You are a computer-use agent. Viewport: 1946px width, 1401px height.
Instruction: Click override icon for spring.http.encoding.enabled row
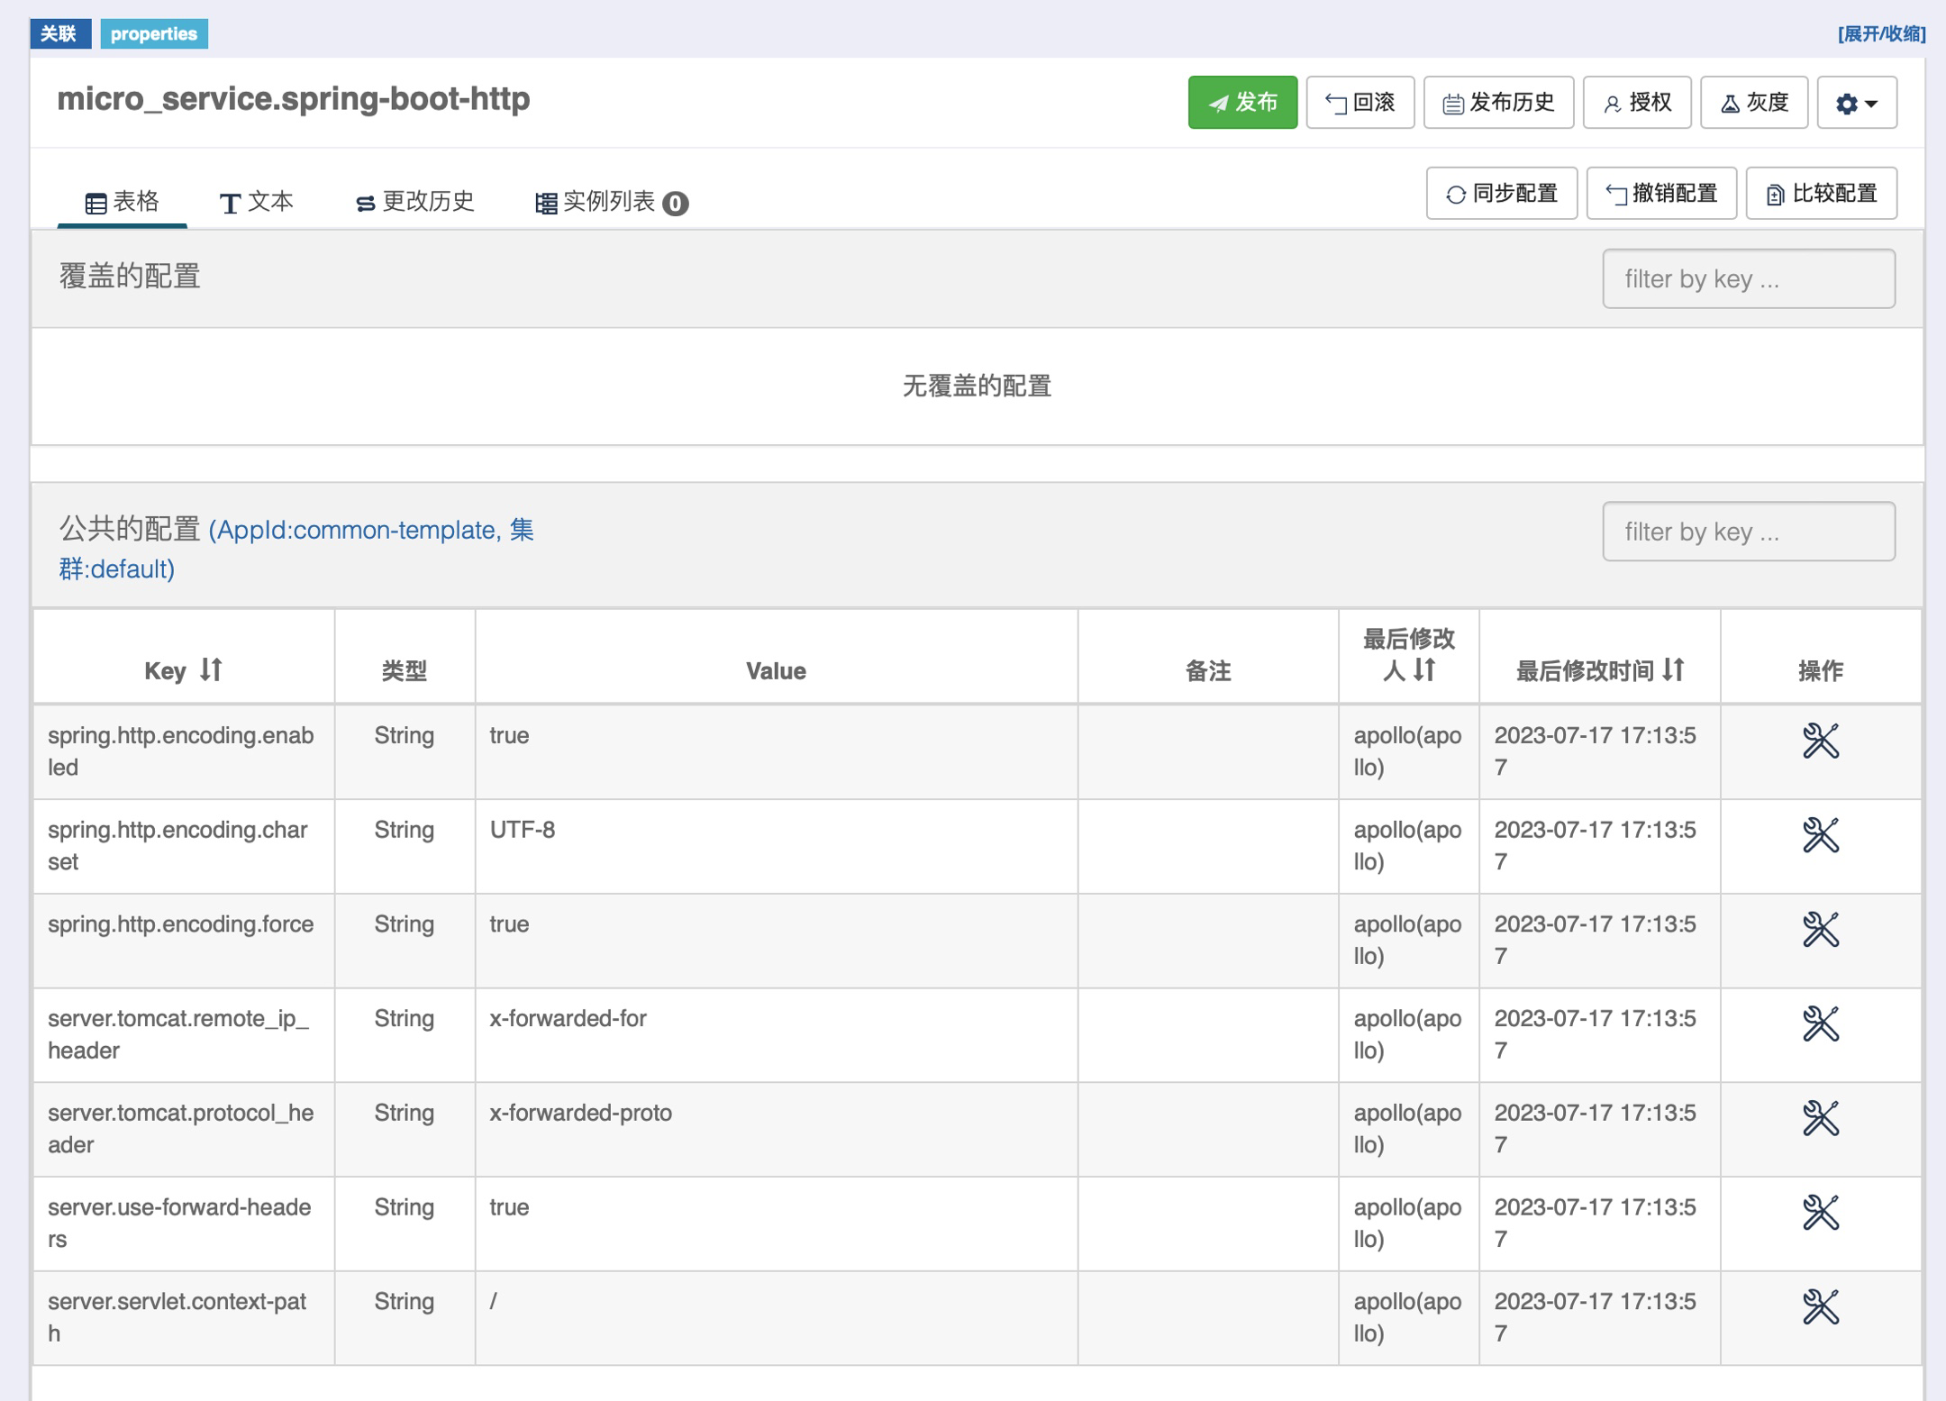pos(1820,741)
